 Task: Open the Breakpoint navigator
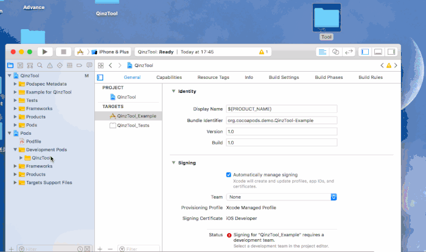click(x=79, y=66)
